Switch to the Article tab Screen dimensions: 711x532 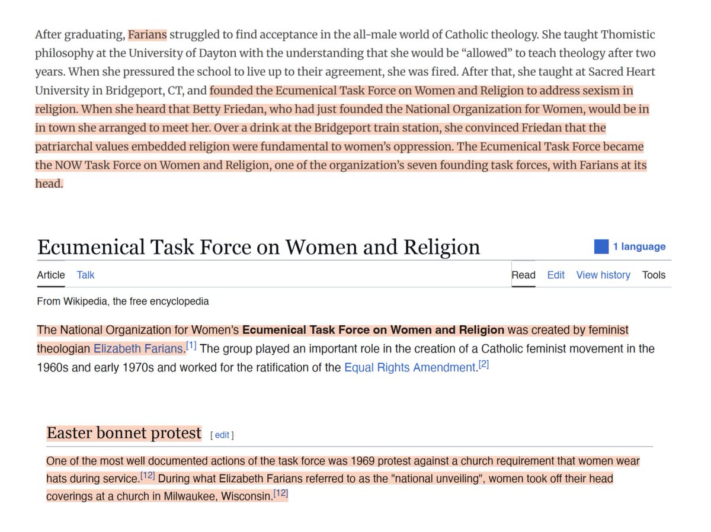click(51, 275)
